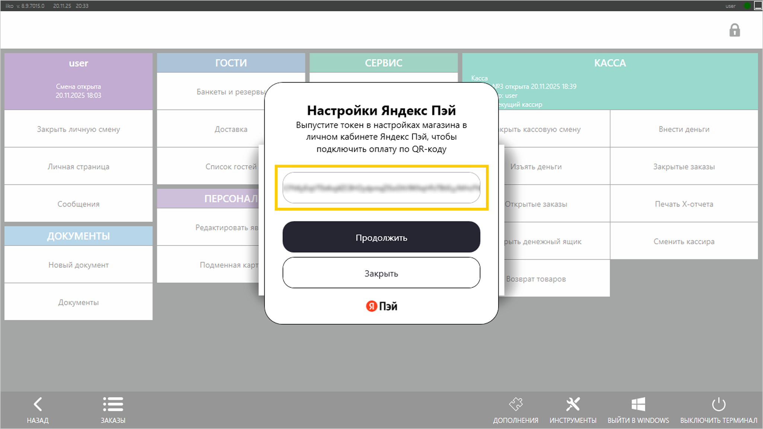This screenshot has width=763, height=429.
Task: Click the purple user header panel
Action: click(79, 81)
